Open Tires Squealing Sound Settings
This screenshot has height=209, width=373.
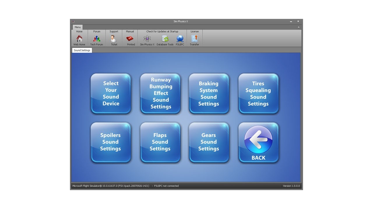click(x=258, y=93)
